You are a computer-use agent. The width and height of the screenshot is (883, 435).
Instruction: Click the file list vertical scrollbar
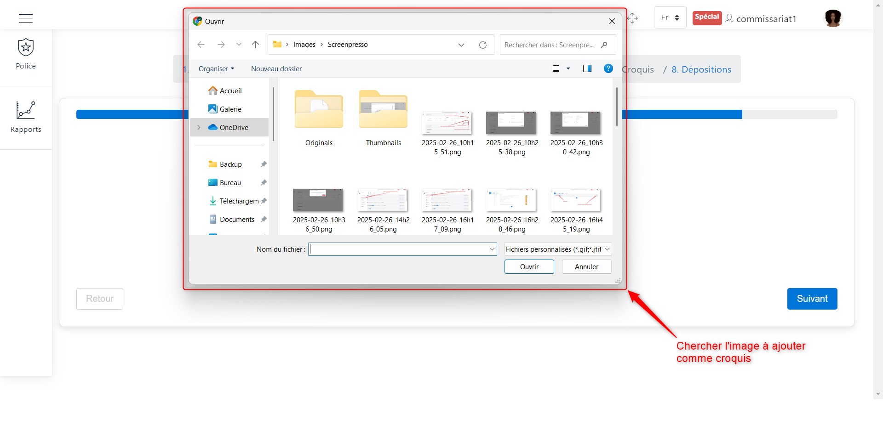(617, 107)
